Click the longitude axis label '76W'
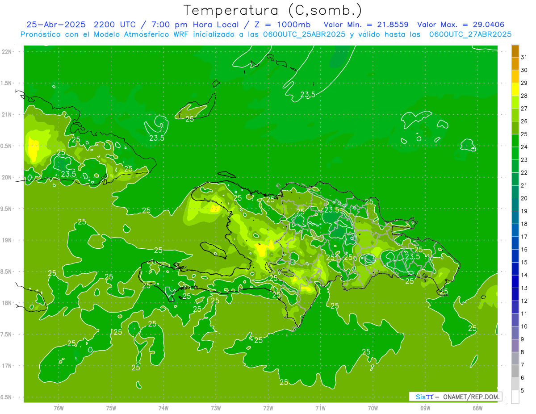536x414 pixels. (59, 408)
